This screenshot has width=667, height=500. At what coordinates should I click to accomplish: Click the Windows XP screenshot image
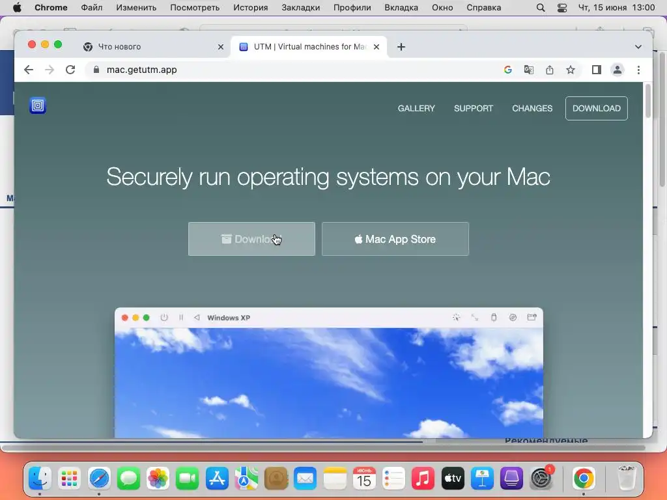coord(329,372)
